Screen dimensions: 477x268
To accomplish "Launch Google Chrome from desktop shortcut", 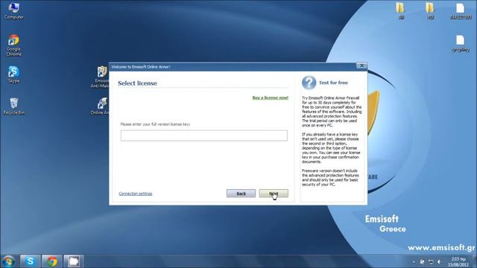I will (x=13, y=45).
